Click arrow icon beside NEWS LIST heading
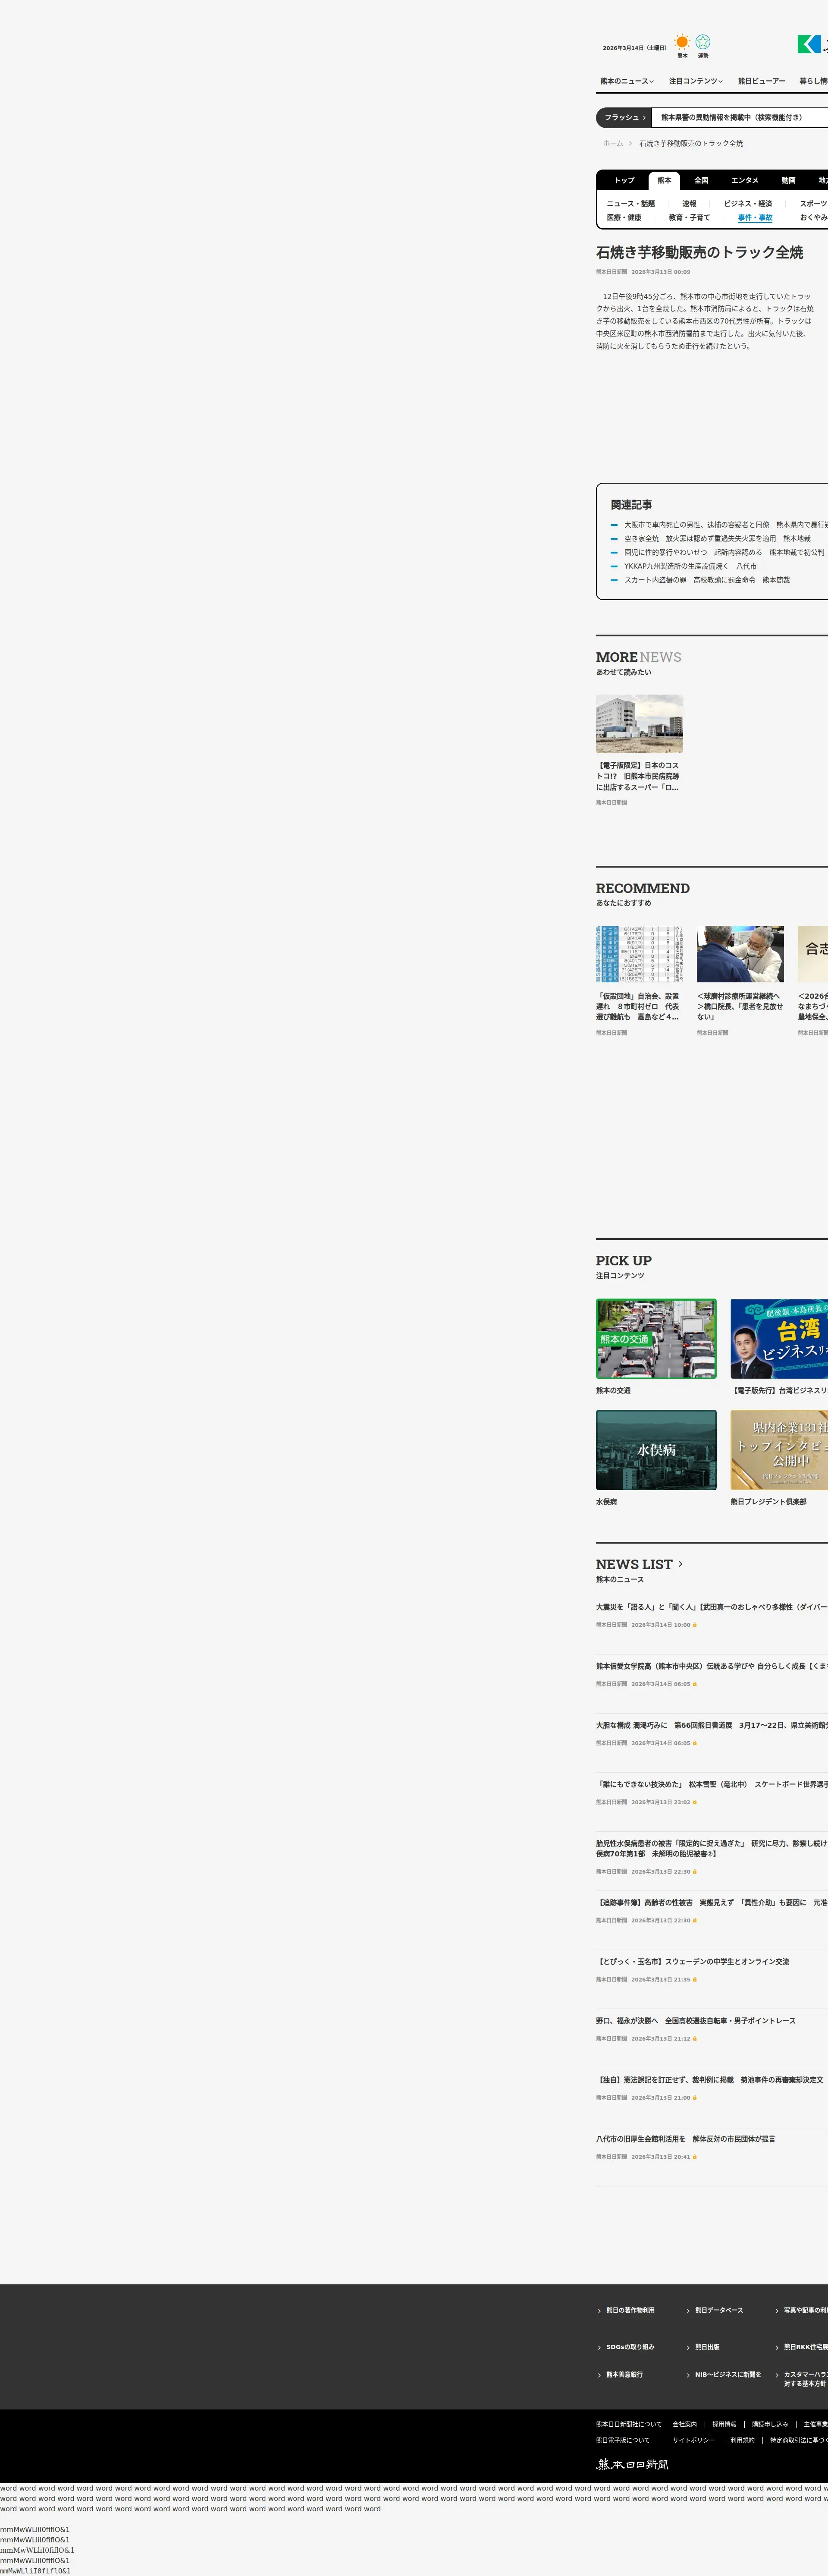Viewport: 828px width, 2576px height. [x=681, y=1563]
